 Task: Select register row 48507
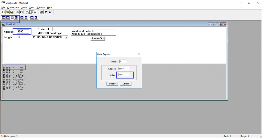pyautogui.click(x=14, y=77)
